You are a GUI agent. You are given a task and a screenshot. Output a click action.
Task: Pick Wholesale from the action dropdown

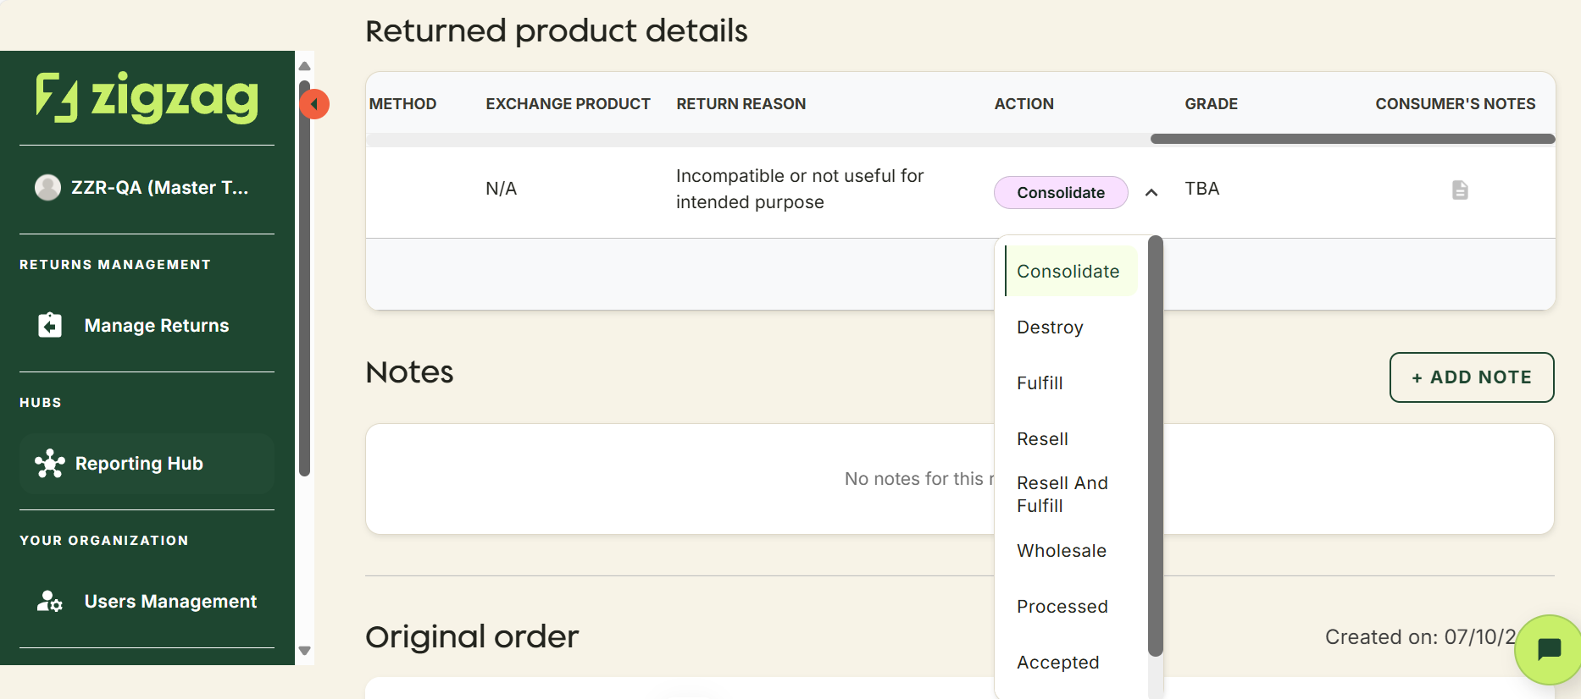click(1061, 550)
